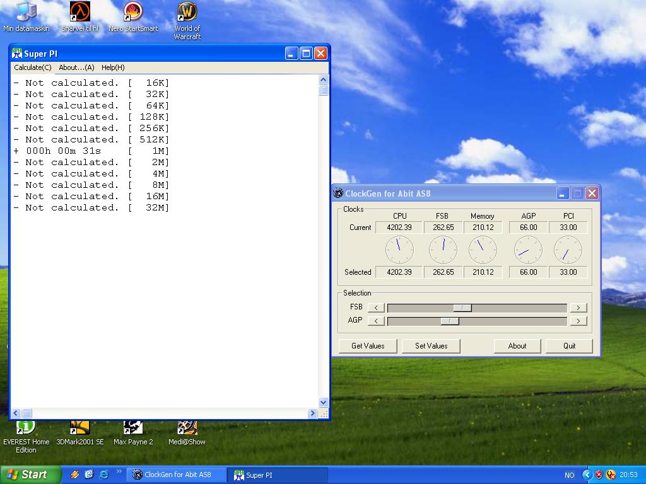Click the Quit button in ClockGen
Screen dimensions: 646x484
[570, 346]
